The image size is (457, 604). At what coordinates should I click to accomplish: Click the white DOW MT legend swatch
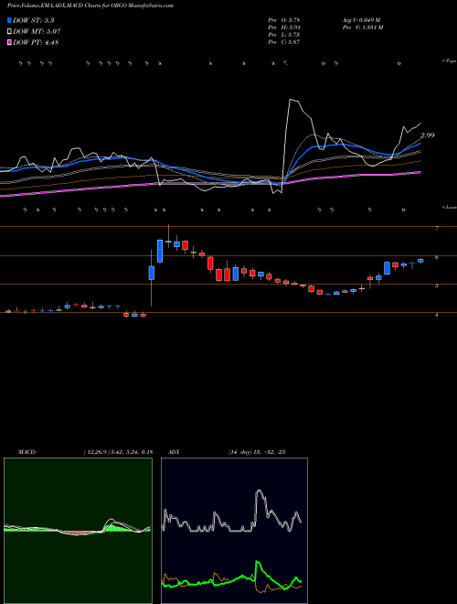click(x=9, y=32)
